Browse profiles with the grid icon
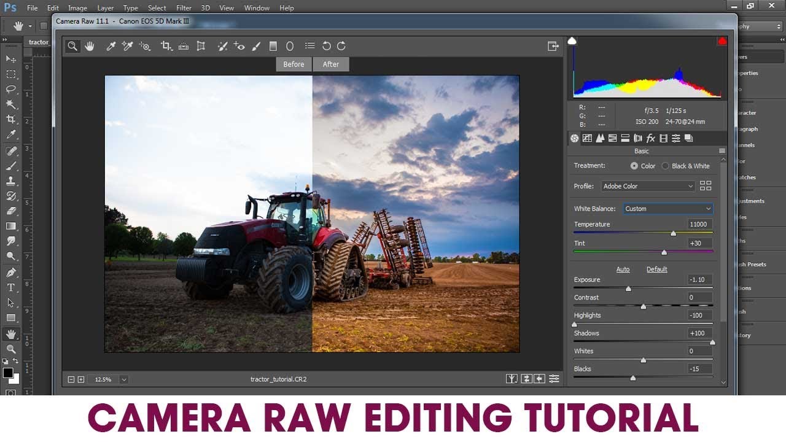This screenshot has width=786, height=442. point(706,186)
